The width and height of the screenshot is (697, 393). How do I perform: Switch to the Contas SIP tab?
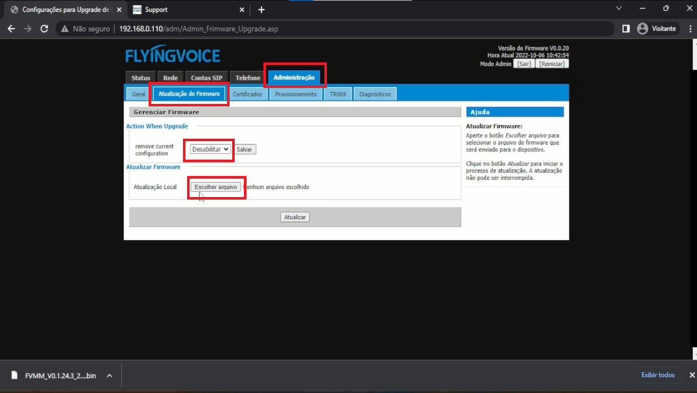click(x=207, y=78)
